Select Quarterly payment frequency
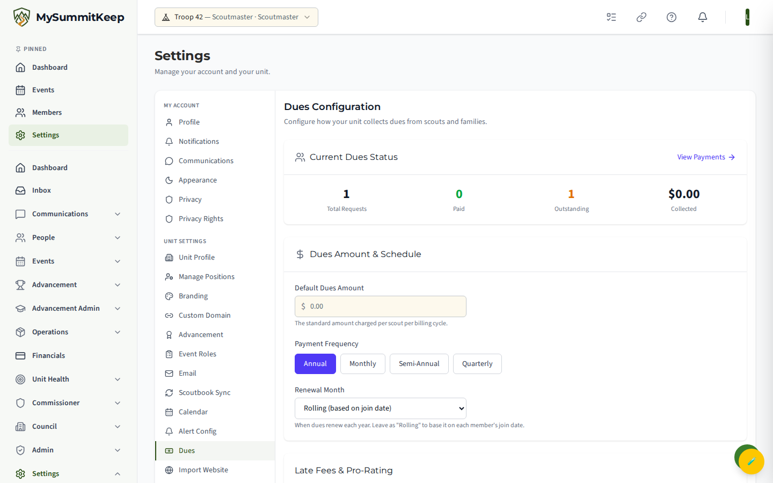This screenshot has width=773, height=483. 477,364
